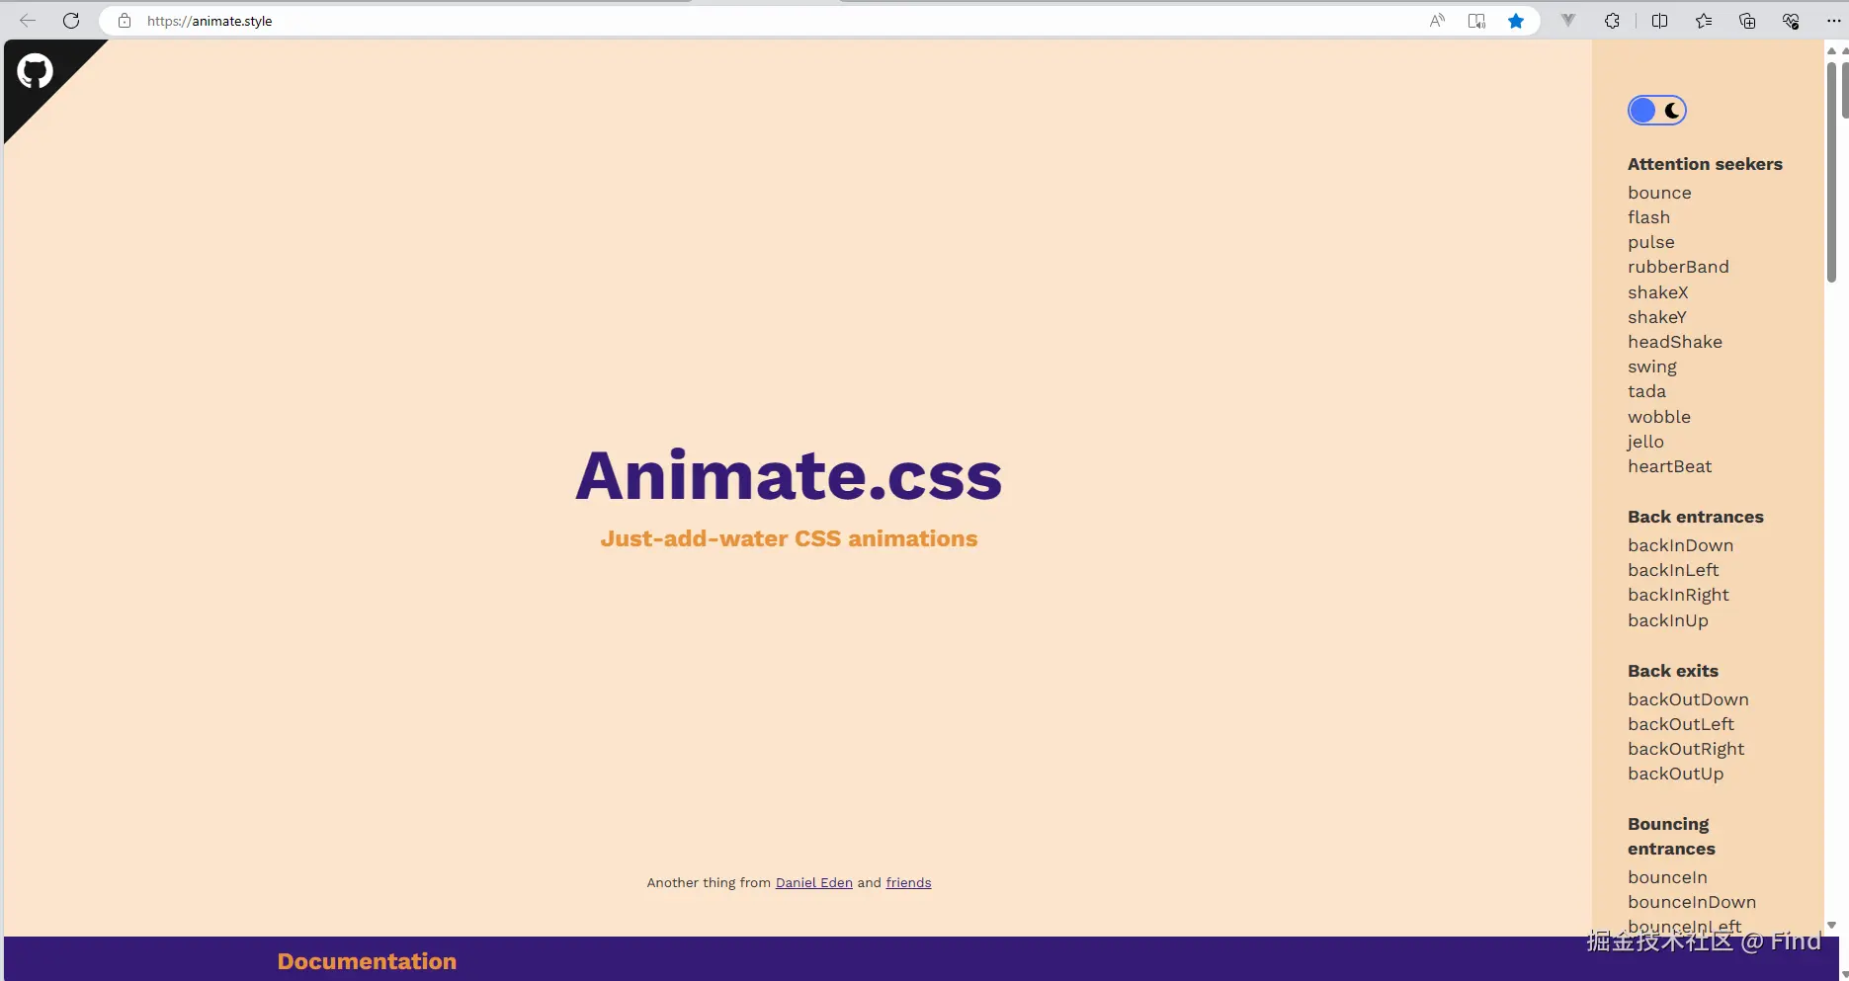Play the headShake animation
This screenshot has width=1849, height=981.
pos(1675,342)
